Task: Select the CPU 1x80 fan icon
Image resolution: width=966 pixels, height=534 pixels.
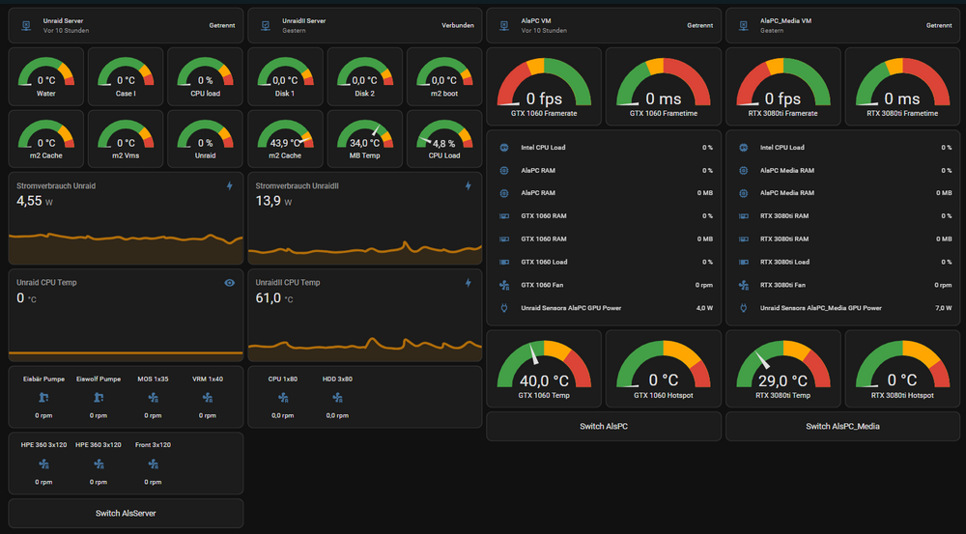Action: tap(283, 398)
